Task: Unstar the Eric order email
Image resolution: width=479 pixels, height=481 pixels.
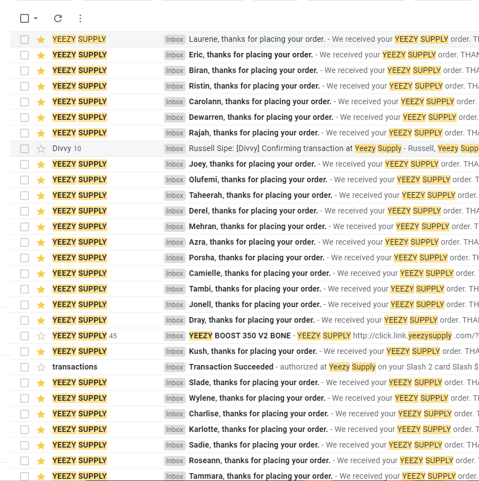Action: 41,55
